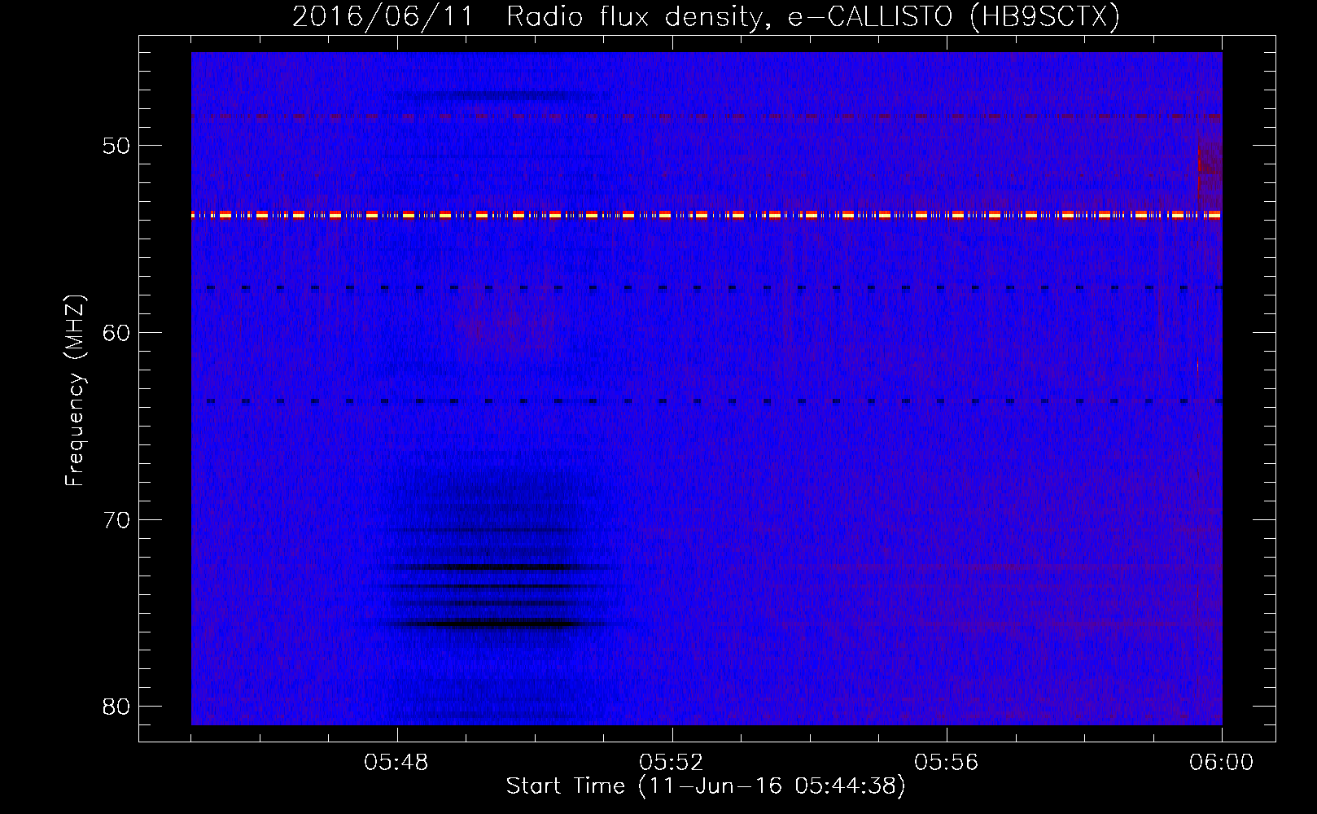Click the frequency tick label "60"
Viewport: 1317px width, 814px height.
point(116,333)
